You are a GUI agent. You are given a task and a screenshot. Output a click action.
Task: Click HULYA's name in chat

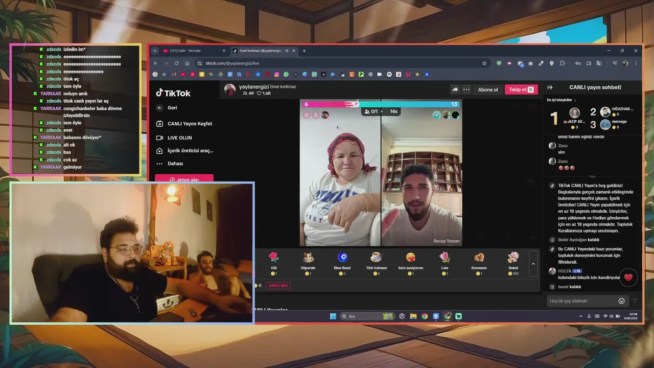pos(565,271)
